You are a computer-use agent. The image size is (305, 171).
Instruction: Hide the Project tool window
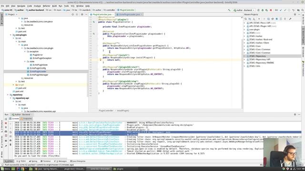86,15
